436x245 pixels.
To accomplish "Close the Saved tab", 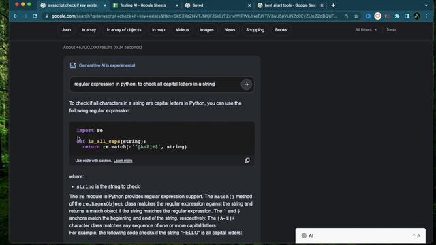I will point(249,5).
